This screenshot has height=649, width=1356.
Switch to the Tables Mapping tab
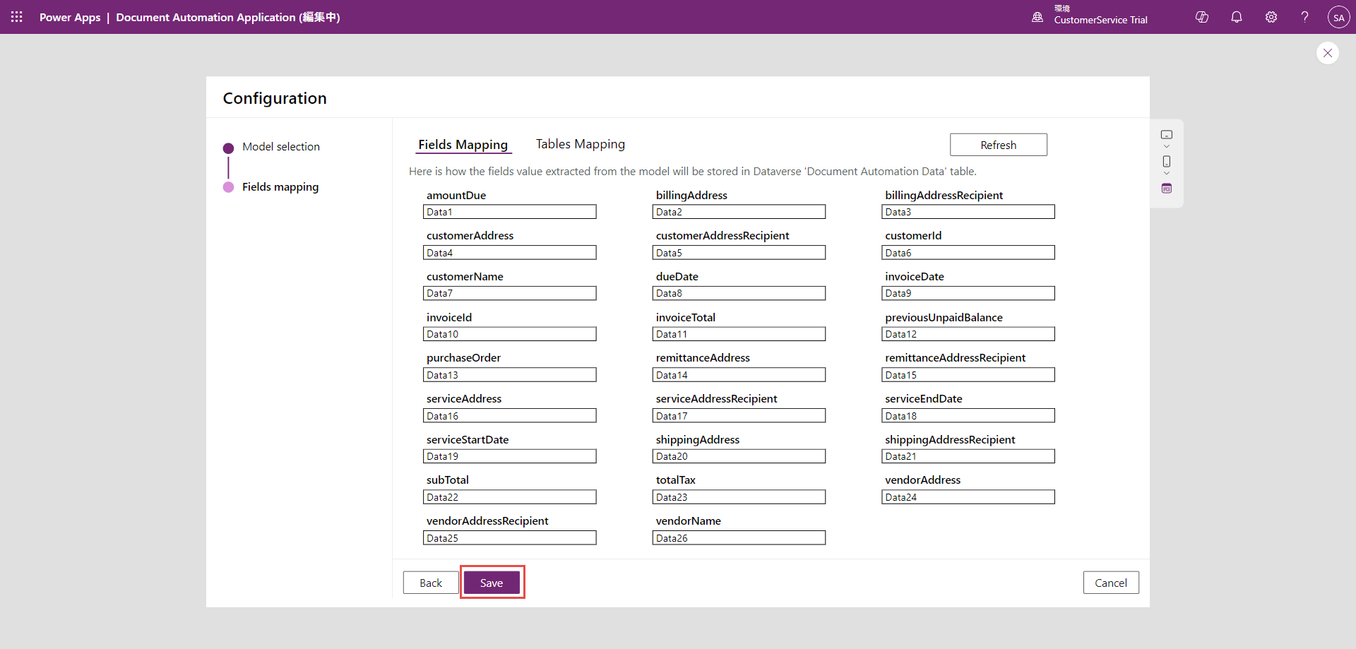[x=580, y=144]
